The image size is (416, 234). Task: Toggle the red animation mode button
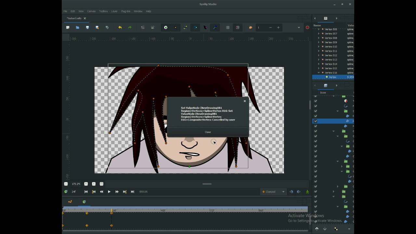pyautogui.click(x=307, y=28)
